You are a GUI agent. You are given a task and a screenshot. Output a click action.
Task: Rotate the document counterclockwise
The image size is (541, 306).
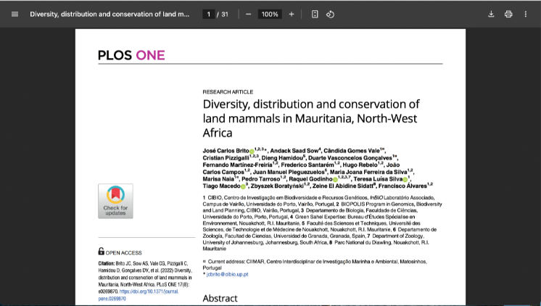point(330,14)
